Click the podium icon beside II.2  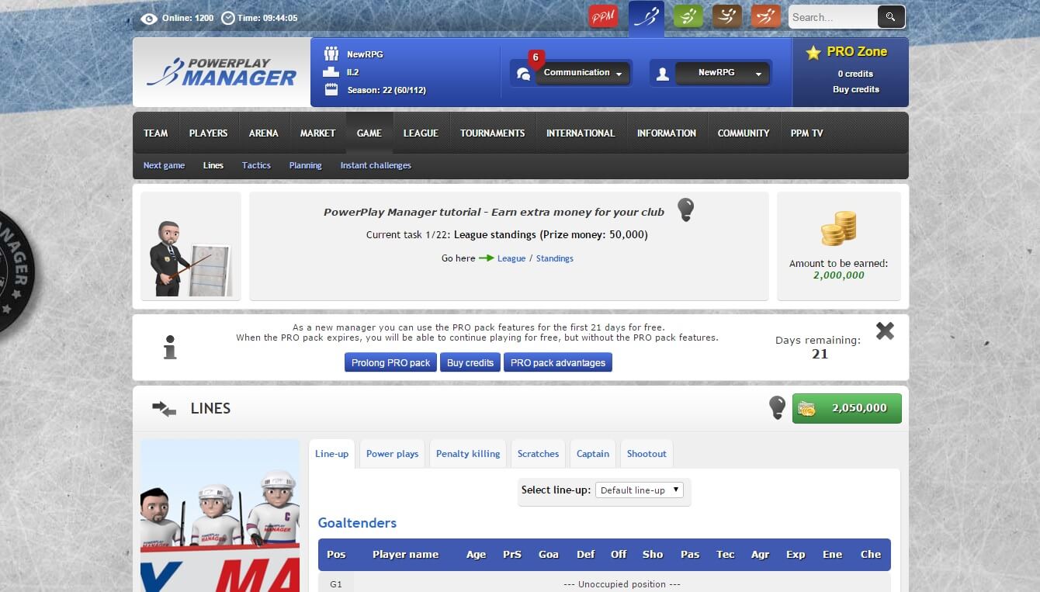coord(331,72)
